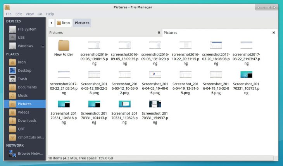Open Downloads folder in sidebar
The width and height of the screenshot is (283, 166).
tap(25, 121)
